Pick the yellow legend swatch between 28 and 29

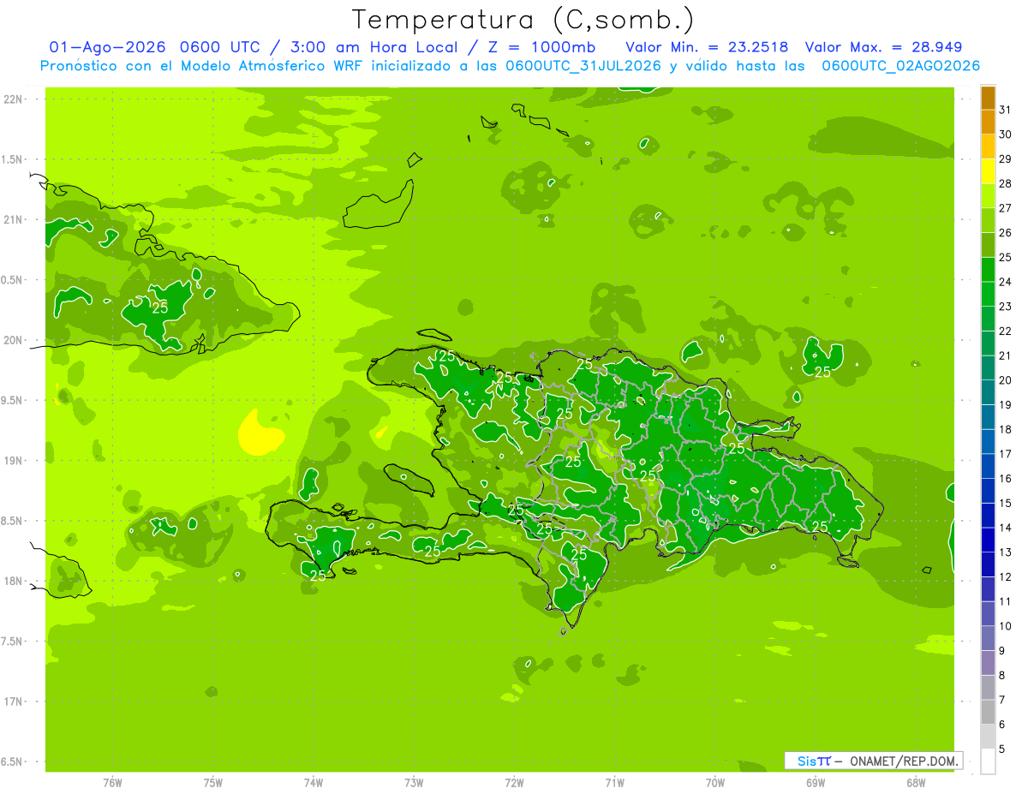click(988, 171)
